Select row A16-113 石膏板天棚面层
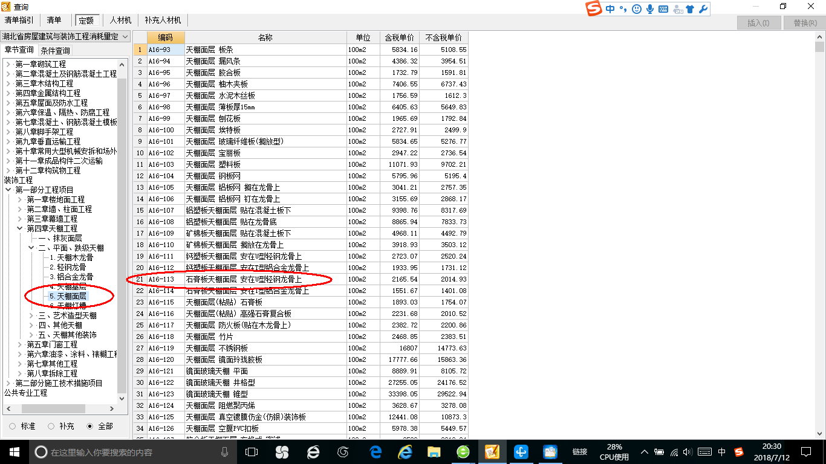 click(301, 279)
